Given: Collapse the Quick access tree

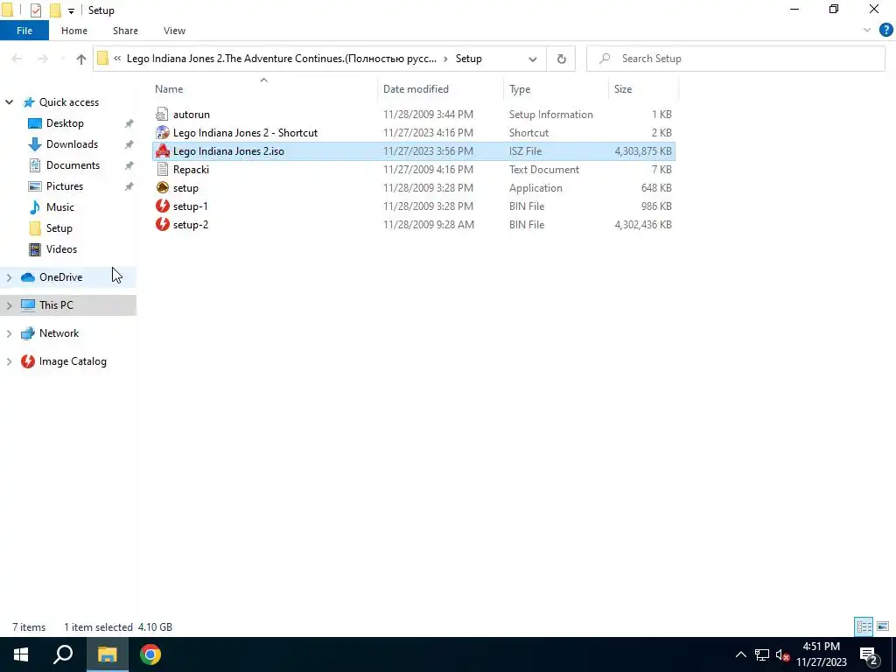Looking at the screenshot, I should 9,102.
